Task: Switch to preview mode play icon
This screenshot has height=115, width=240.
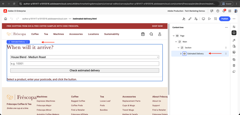Action: (209, 19)
